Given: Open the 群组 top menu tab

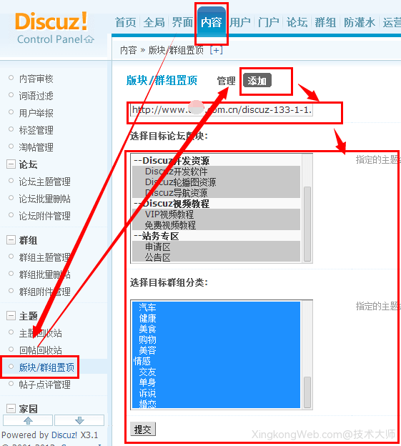Looking at the screenshot, I should (x=325, y=22).
